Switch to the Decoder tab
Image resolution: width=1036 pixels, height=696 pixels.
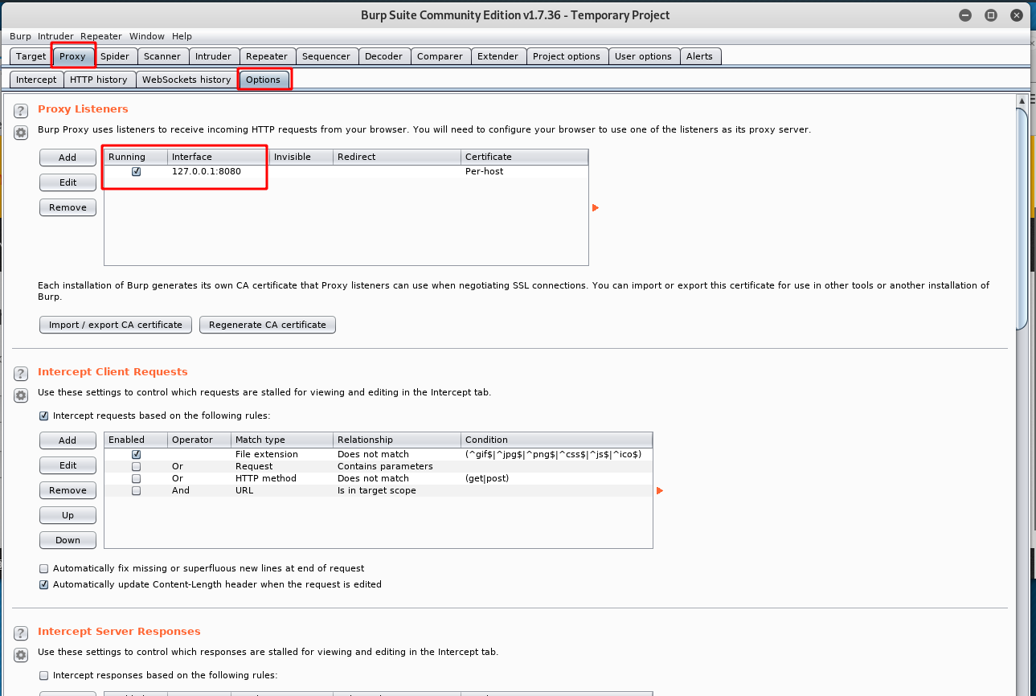point(384,55)
